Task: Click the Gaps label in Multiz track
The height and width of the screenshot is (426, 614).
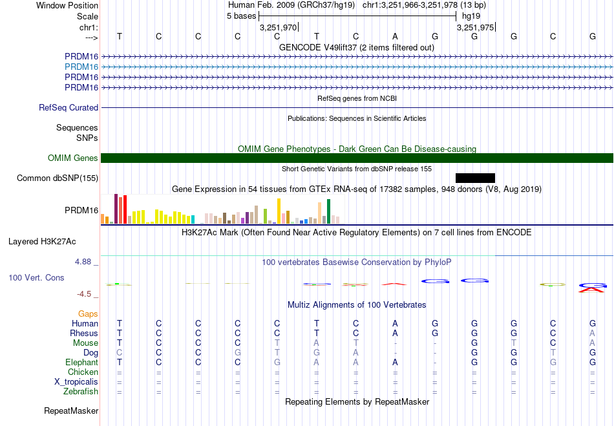Action: click(x=88, y=314)
